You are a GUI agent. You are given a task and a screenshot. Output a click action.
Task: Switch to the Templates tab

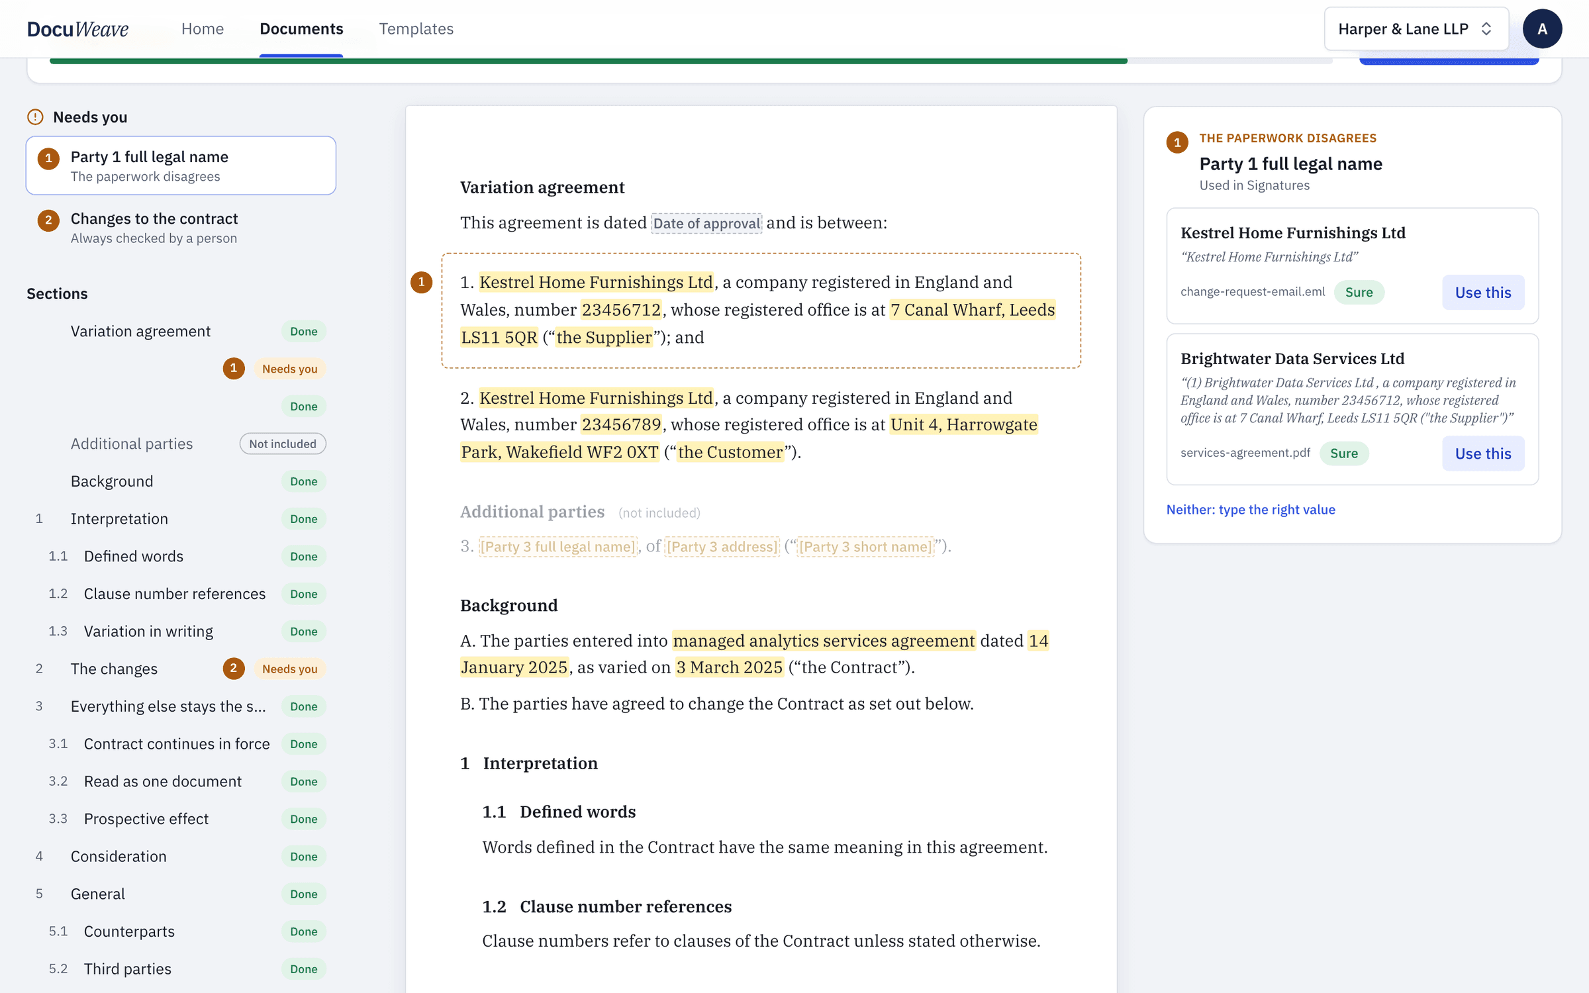416,28
